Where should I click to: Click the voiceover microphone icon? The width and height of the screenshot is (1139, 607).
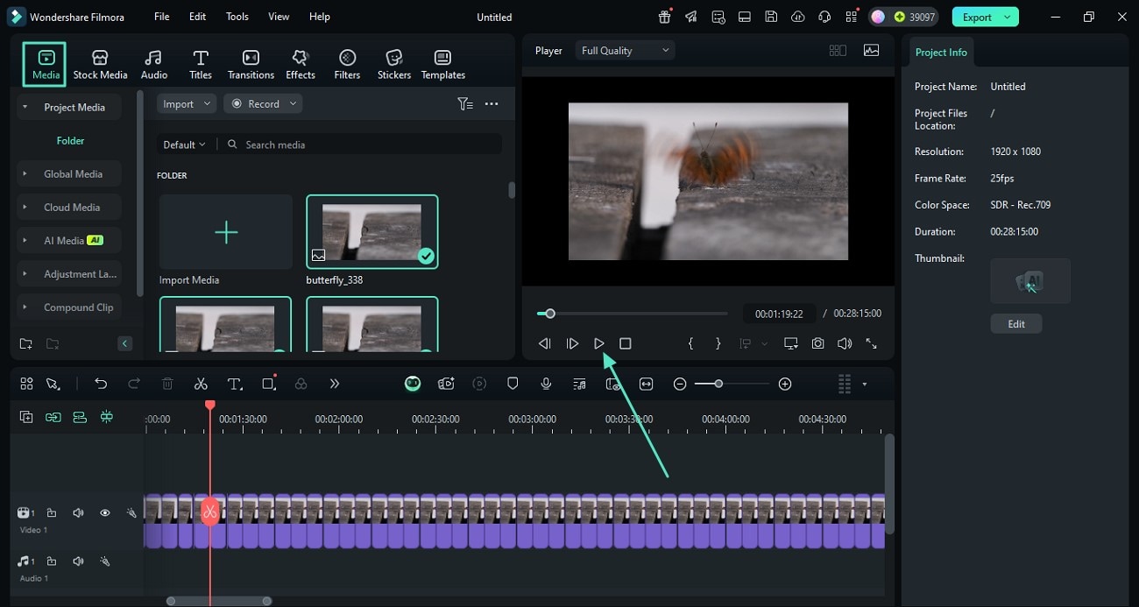546,384
